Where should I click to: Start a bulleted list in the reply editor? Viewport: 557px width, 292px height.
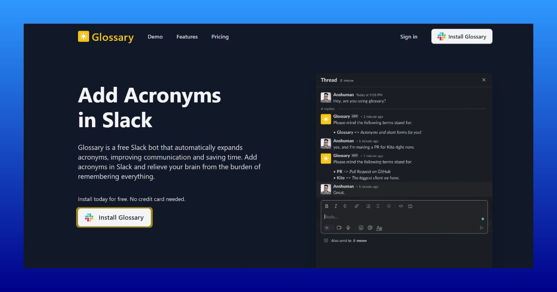377,206
